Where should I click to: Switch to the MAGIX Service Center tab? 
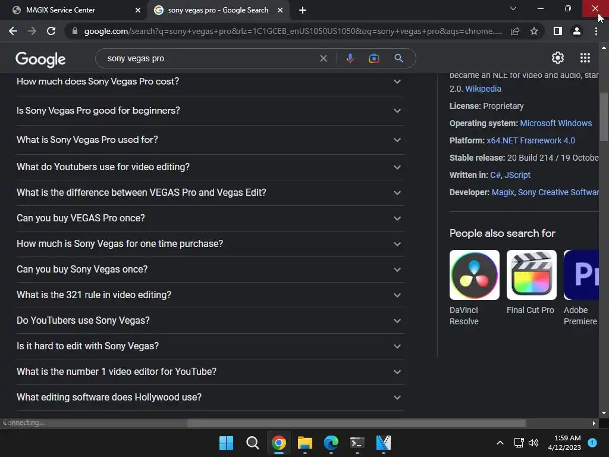click(x=74, y=10)
